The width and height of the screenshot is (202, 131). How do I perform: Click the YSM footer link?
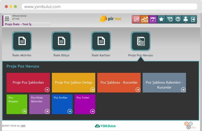click(23, 126)
